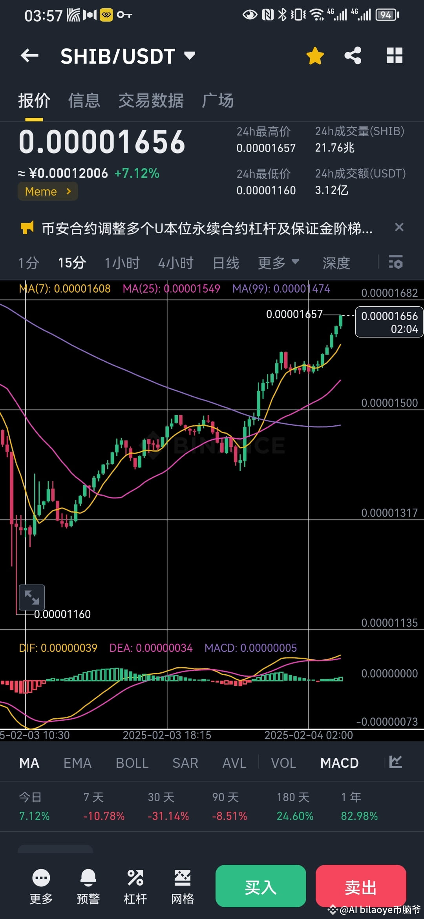Enable the VOL sub-indicator
The height and width of the screenshot is (919, 424).
pos(284,763)
